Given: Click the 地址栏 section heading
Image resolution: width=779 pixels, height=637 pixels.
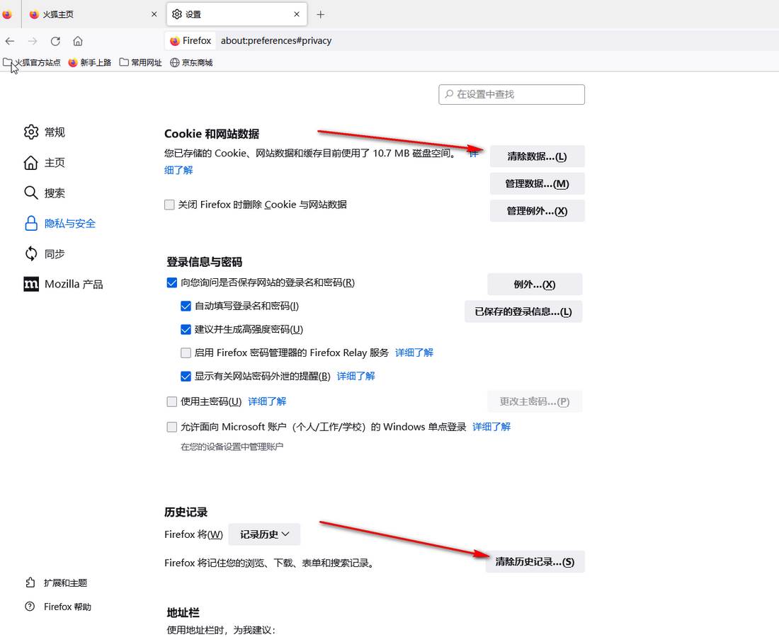Looking at the screenshot, I should [x=183, y=613].
